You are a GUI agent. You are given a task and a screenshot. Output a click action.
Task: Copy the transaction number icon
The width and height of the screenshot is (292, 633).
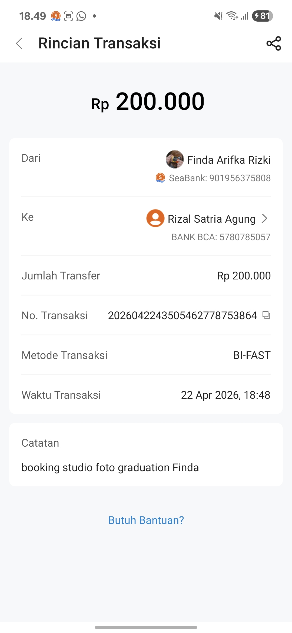[266, 315]
